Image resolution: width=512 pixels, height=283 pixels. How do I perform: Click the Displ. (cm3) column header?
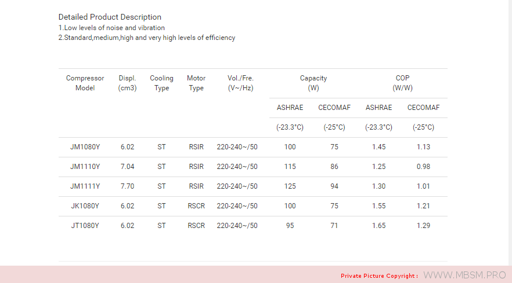(x=127, y=83)
